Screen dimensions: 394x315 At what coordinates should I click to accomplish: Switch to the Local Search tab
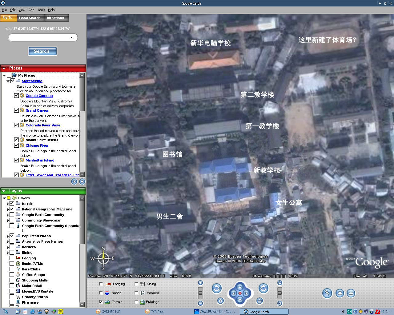(30, 18)
